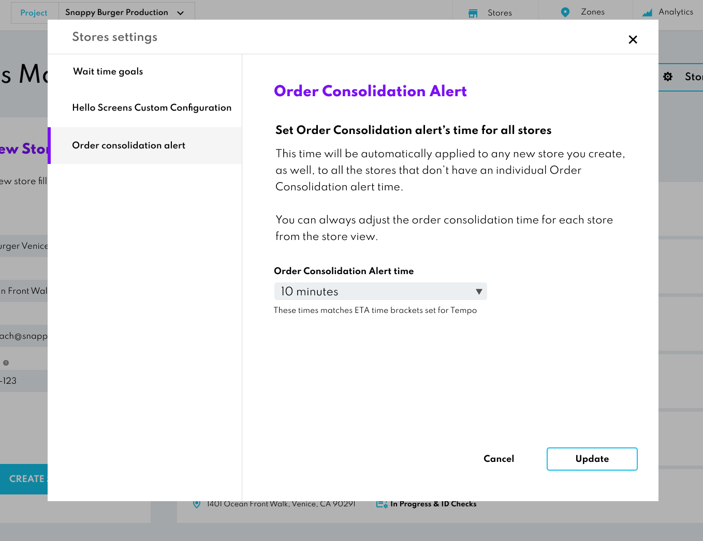Click the field ending in -123
Screen dimensions: 703x541
point(23,381)
